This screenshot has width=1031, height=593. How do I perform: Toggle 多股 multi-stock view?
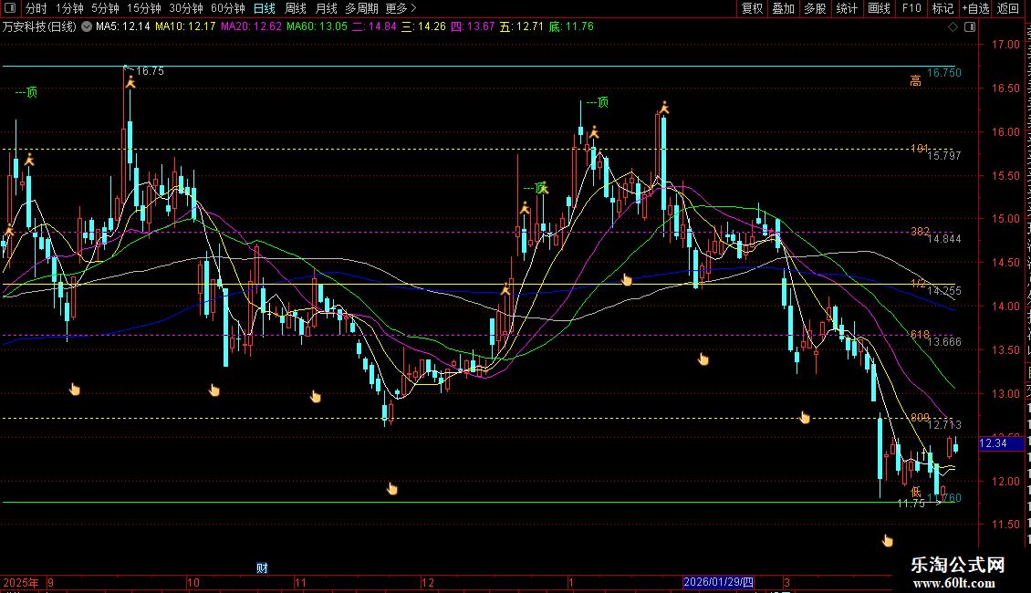point(815,8)
